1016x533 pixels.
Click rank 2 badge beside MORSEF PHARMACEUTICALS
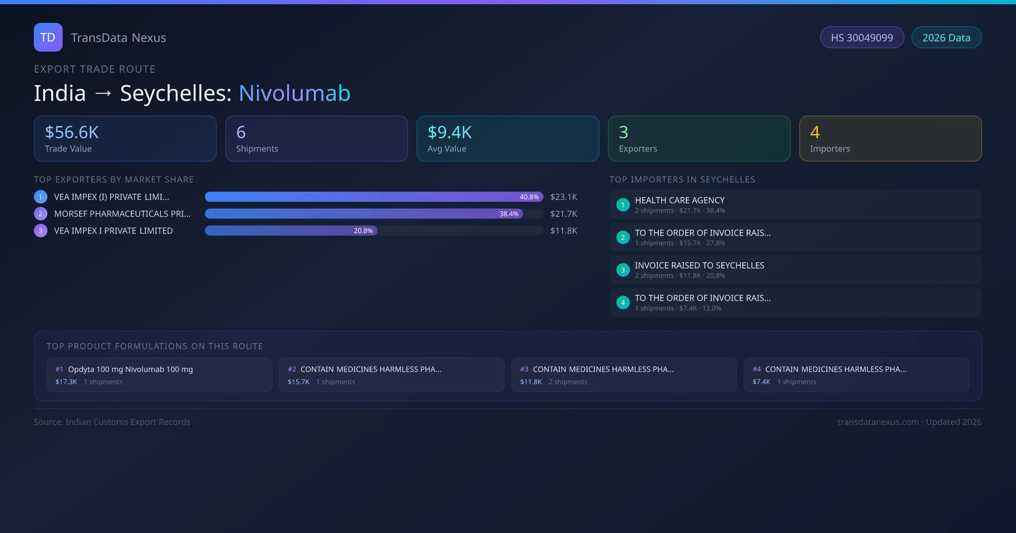(41, 214)
